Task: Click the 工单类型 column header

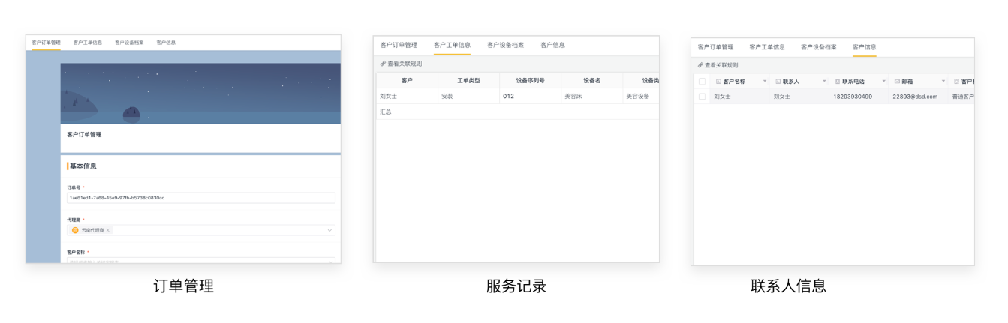Action: click(x=468, y=80)
